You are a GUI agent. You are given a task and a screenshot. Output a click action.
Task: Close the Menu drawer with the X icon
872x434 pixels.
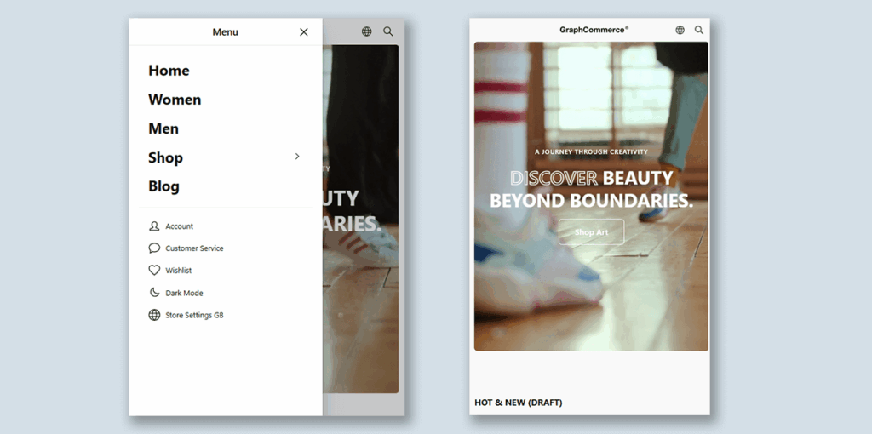coord(304,32)
